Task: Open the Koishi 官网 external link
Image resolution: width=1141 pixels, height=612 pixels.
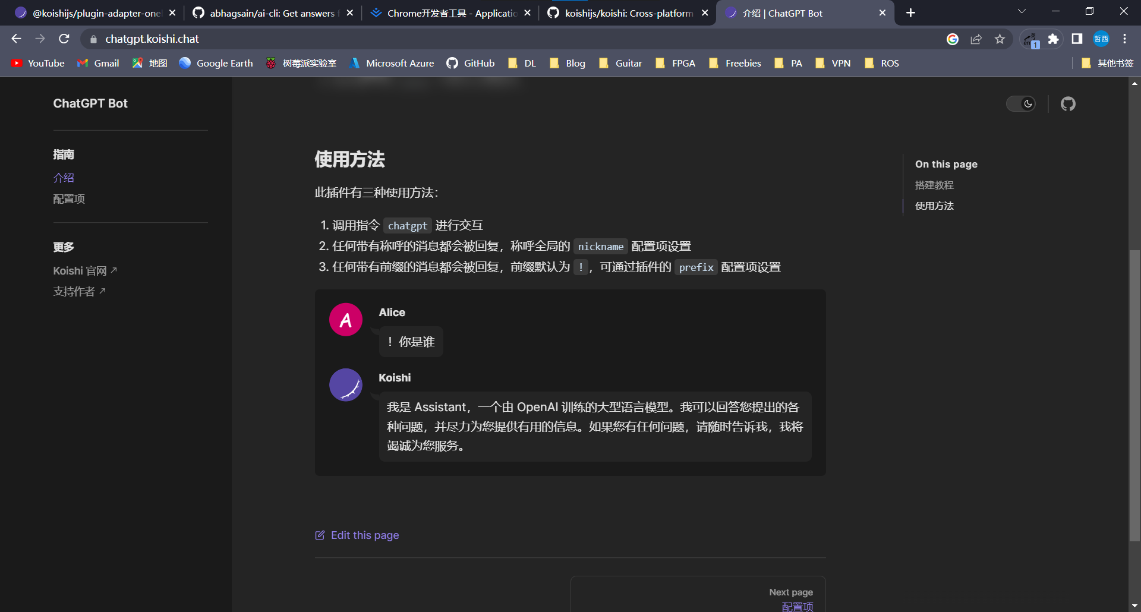Action: coord(85,271)
